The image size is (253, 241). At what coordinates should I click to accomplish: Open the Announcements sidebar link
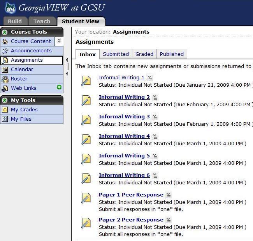(x=31, y=51)
